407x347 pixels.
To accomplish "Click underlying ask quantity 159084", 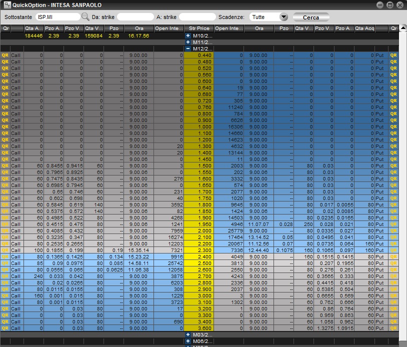I will [93, 36].
